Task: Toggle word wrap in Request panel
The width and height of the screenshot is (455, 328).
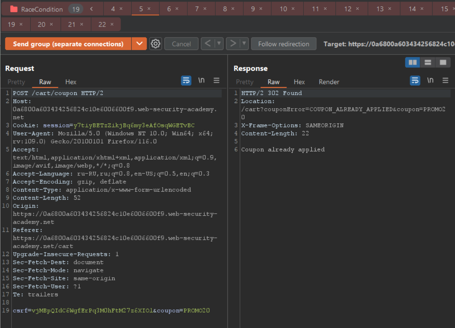Action: [186, 80]
